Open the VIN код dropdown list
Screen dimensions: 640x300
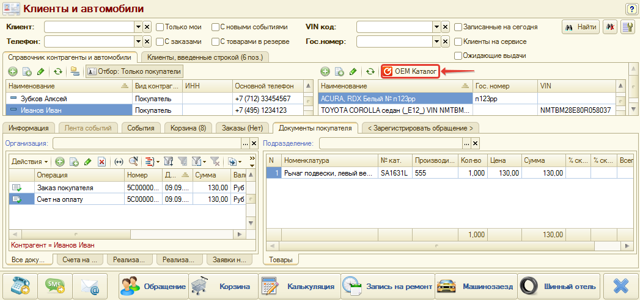click(436, 27)
